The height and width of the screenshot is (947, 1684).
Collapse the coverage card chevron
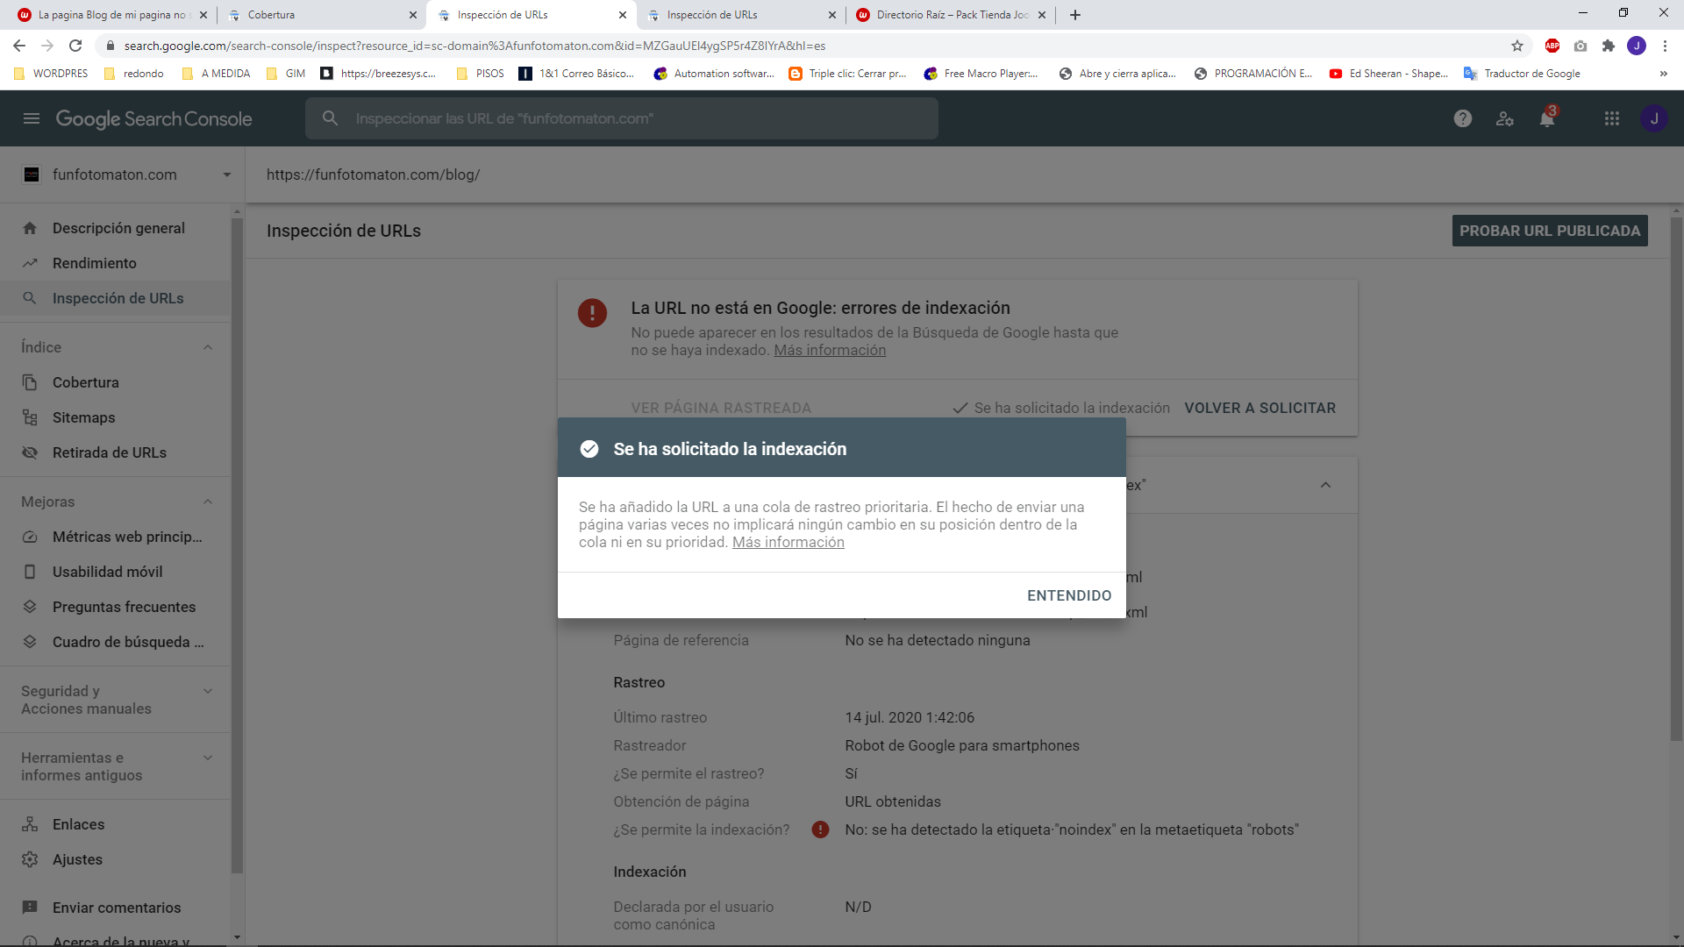1325,485
